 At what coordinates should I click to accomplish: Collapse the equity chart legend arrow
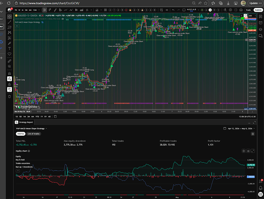point(18,171)
